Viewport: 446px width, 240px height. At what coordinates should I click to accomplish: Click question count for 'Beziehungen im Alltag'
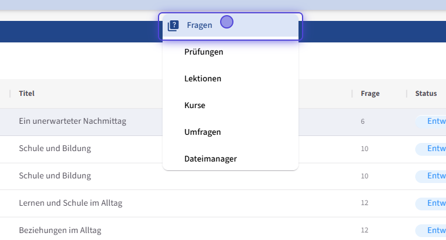364,230
